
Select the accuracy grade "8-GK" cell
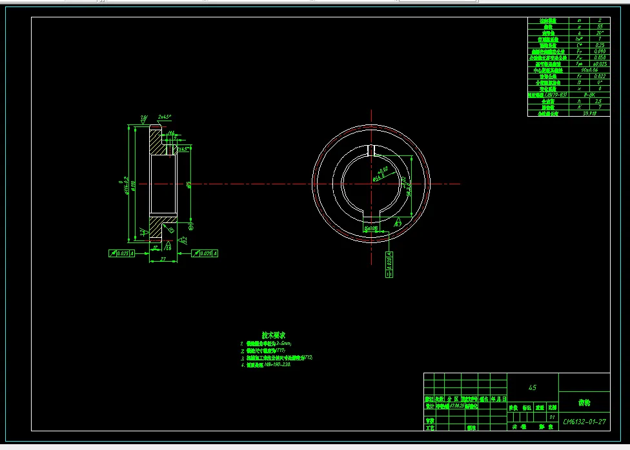589,95
